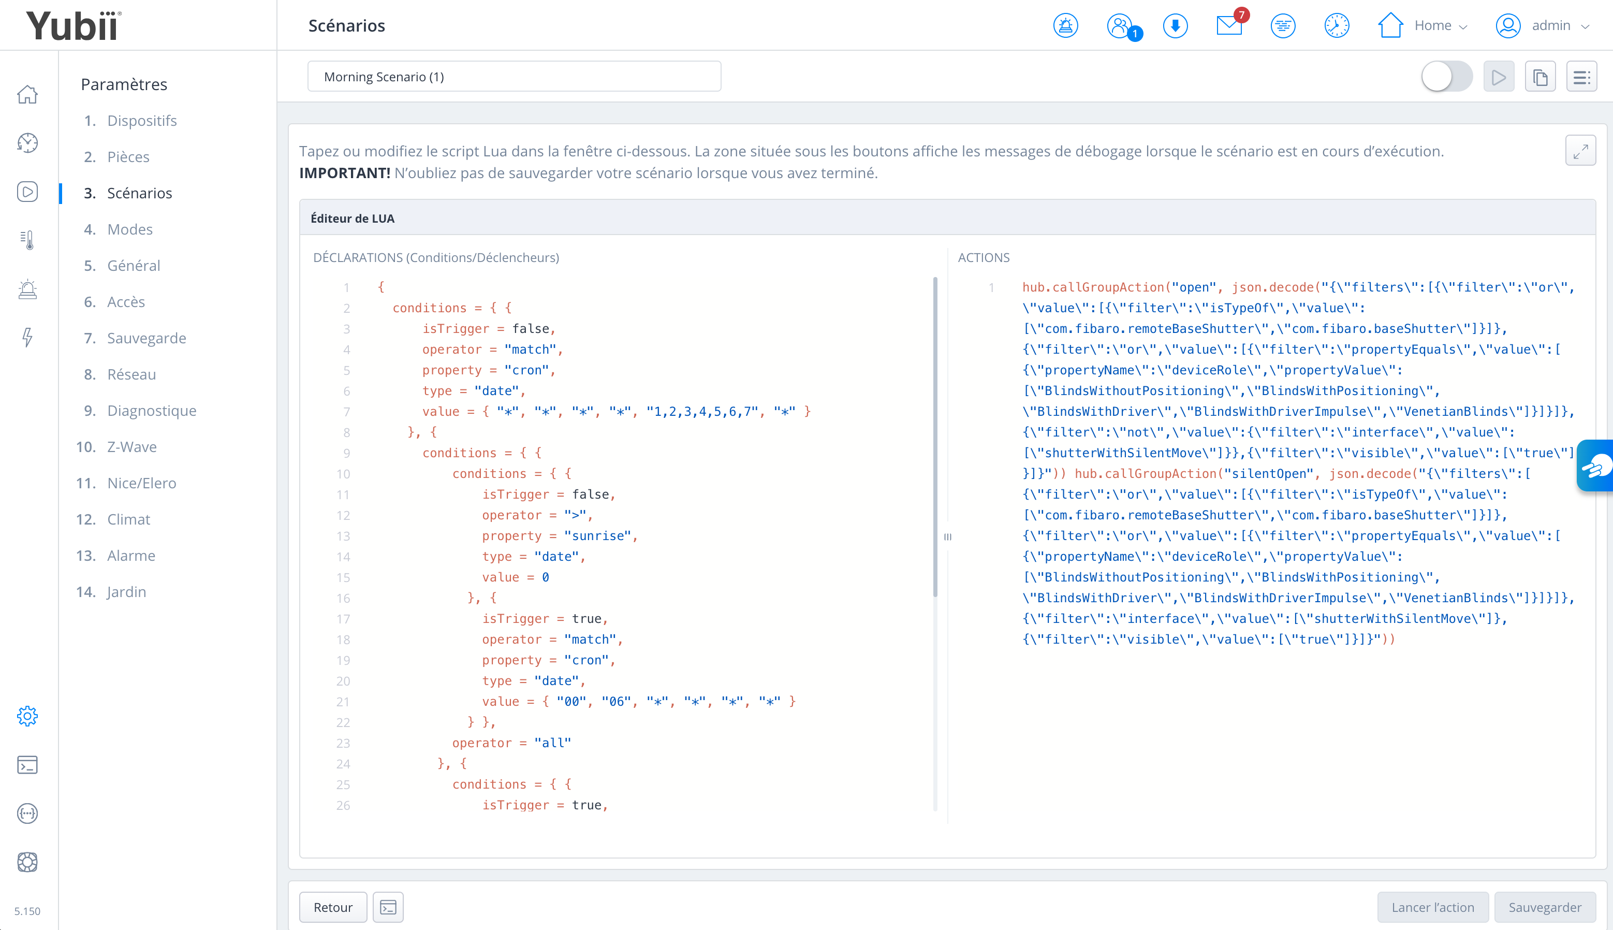Open Jardin settings section
This screenshot has height=930, width=1613.
(x=126, y=592)
